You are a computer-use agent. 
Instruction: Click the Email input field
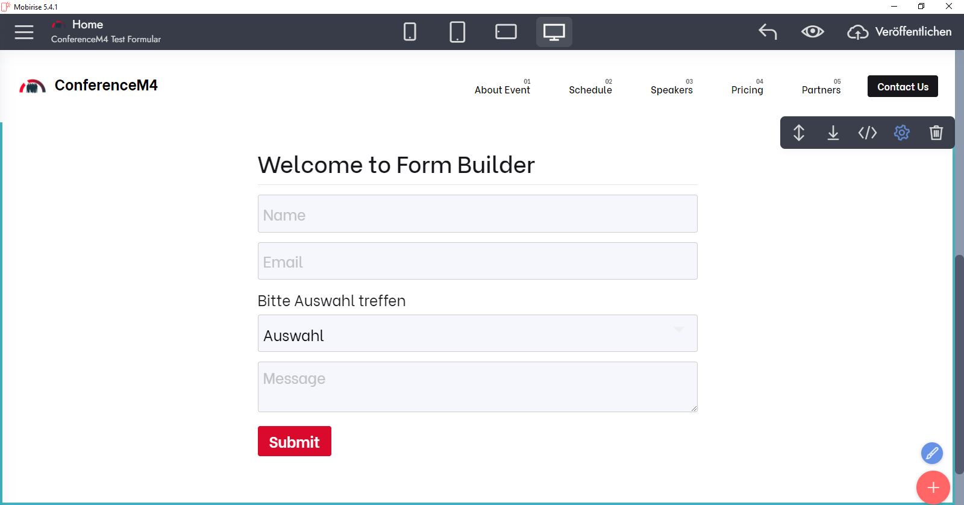(x=477, y=262)
